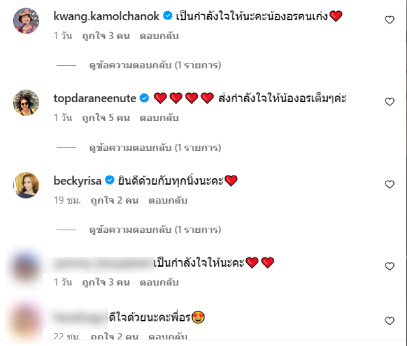Reply to beckyrisa's comment via ตอบกลับ
Viewport: 407px width, 346px height.
pos(168,200)
